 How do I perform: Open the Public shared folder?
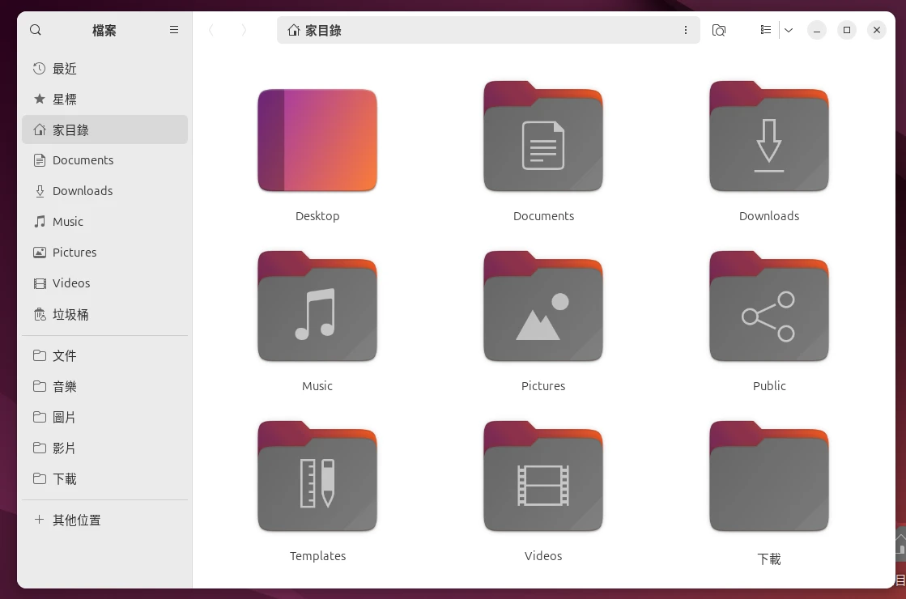pos(769,311)
